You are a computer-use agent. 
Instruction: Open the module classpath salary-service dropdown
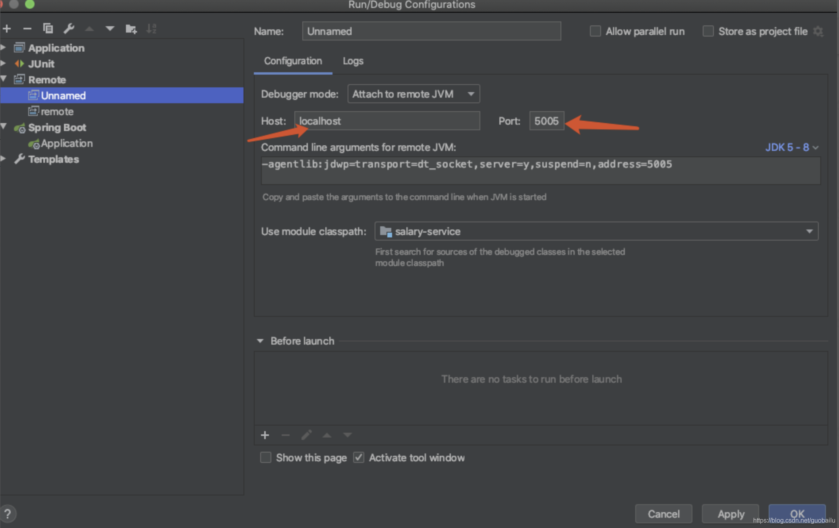point(596,231)
